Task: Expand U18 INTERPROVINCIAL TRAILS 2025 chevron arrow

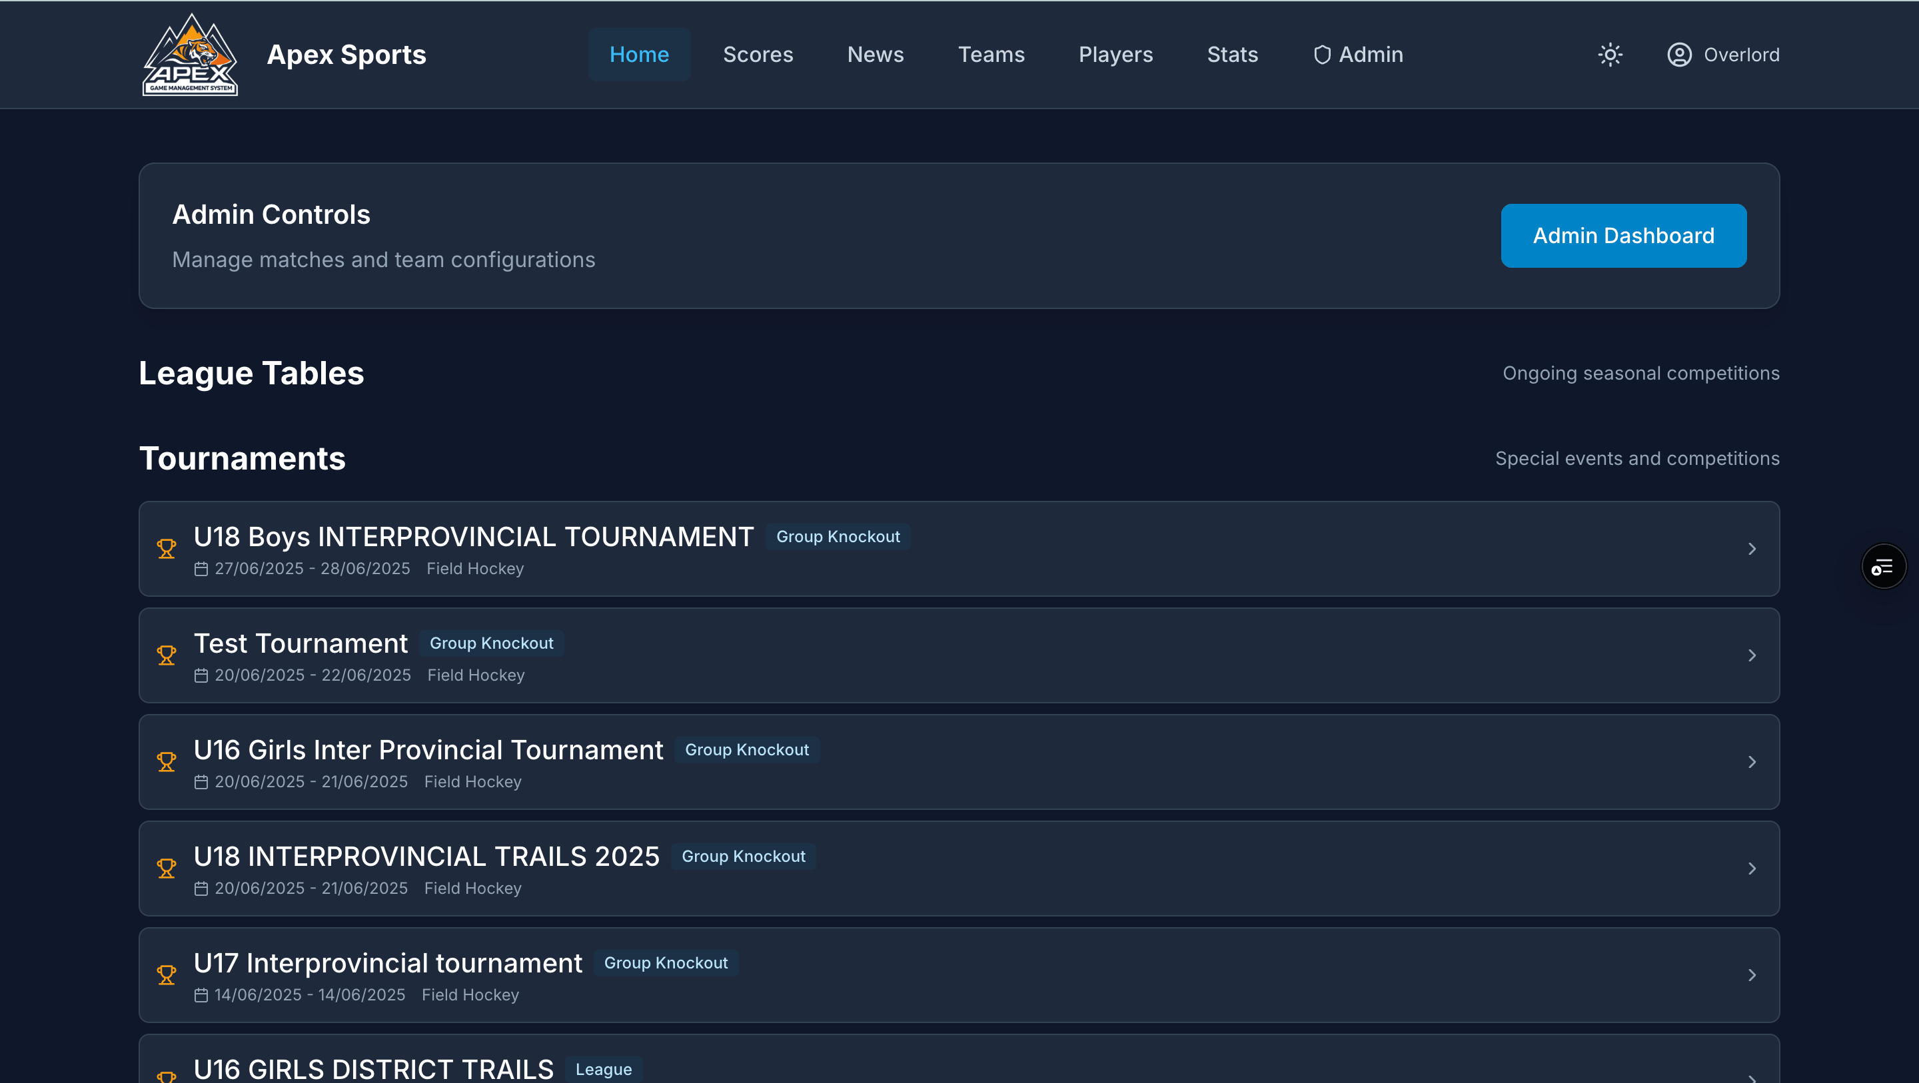Action: tap(1751, 869)
